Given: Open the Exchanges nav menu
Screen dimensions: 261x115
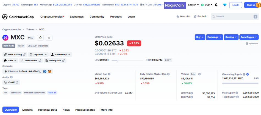Looking at the screenshot, I should coord(77,17).
